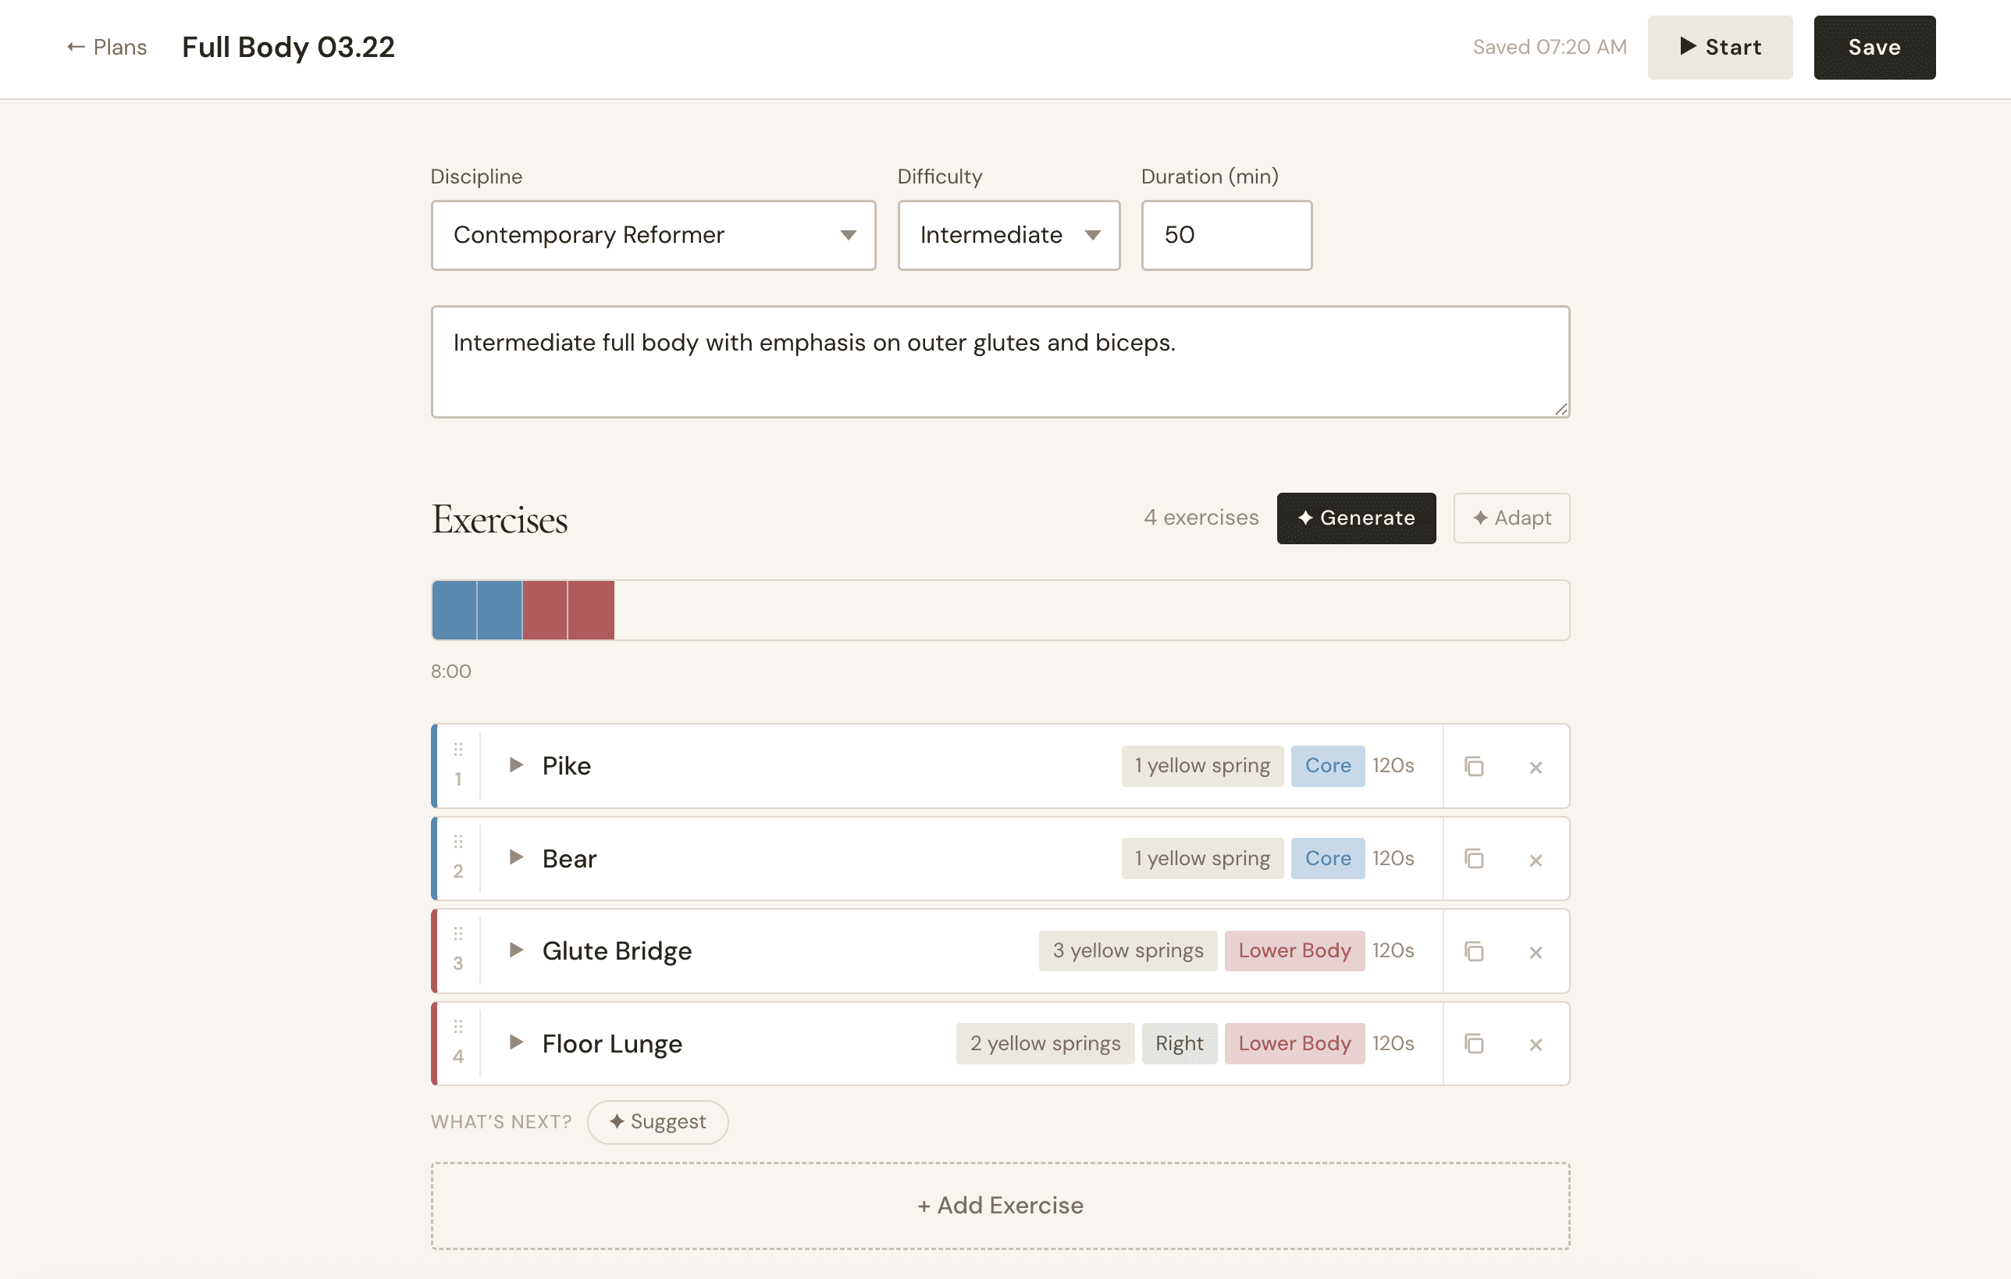
Task: Click the drag handle on Pike row
Action: [x=457, y=750]
